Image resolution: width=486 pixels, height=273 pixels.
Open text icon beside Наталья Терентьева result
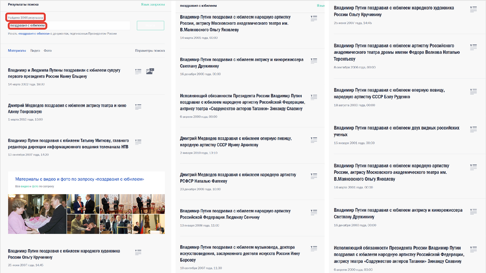point(473,47)
